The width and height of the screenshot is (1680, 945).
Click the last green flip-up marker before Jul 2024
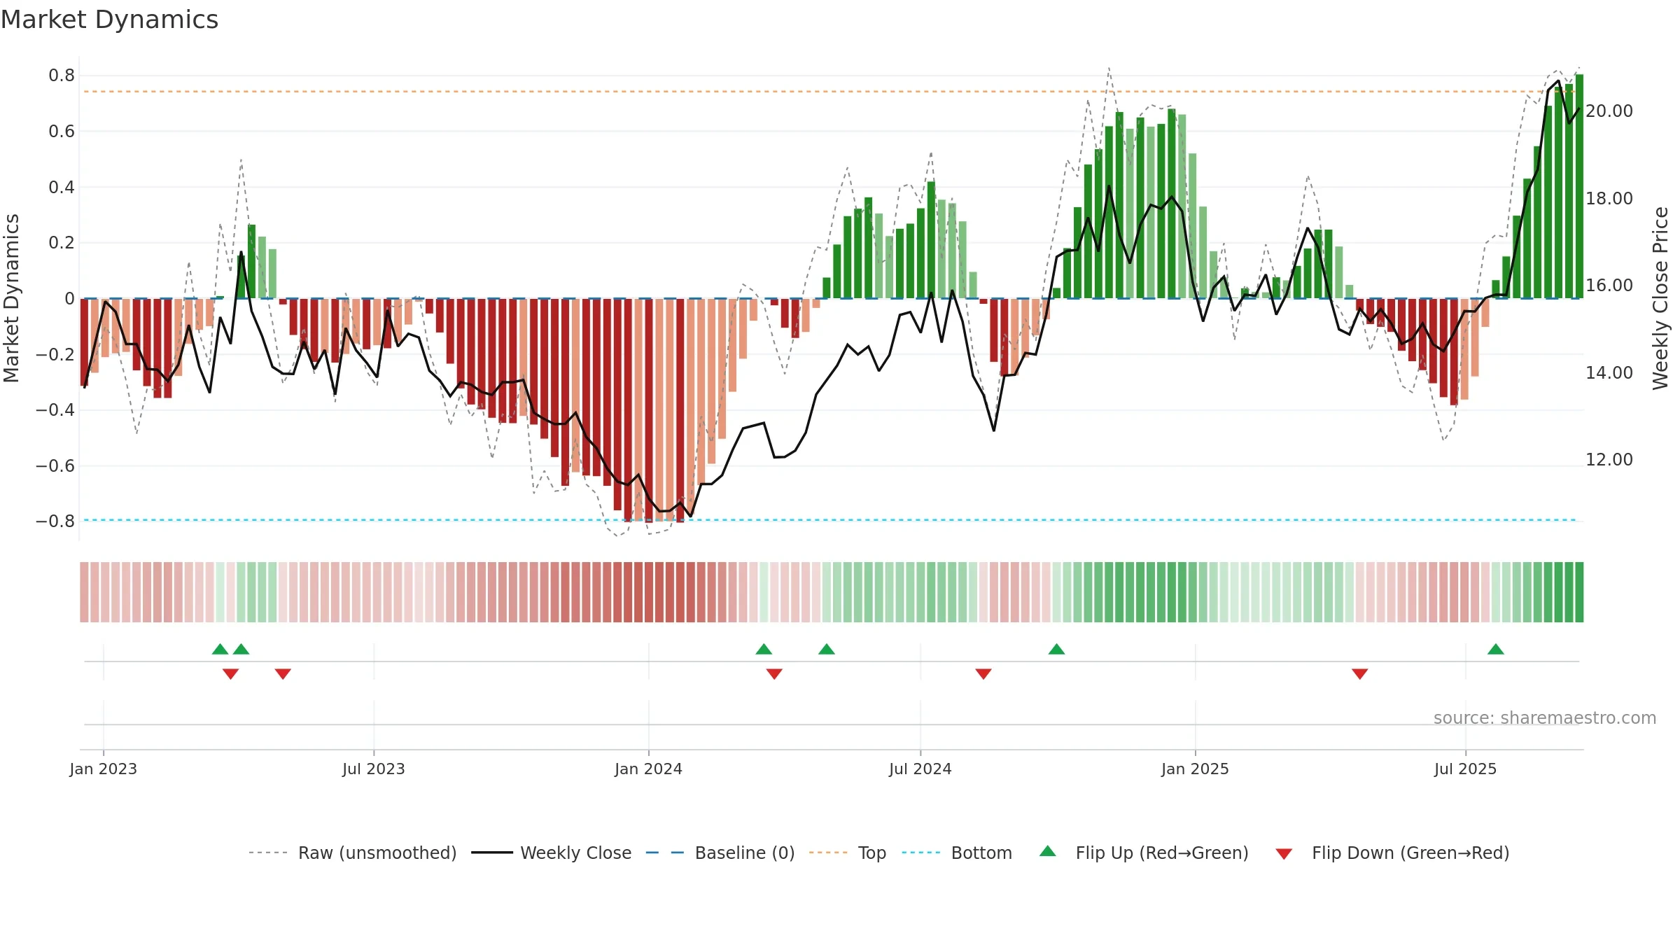827,649
